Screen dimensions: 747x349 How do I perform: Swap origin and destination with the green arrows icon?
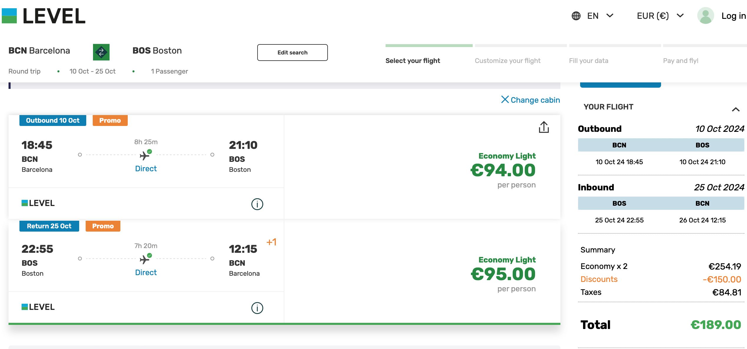click(x=101, y=52)
